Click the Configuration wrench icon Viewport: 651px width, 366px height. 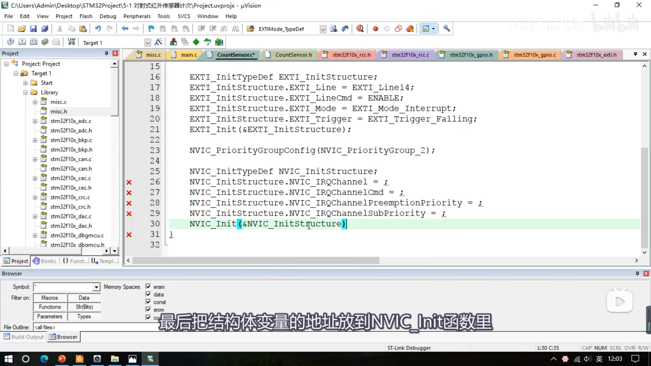click(447, 29)
